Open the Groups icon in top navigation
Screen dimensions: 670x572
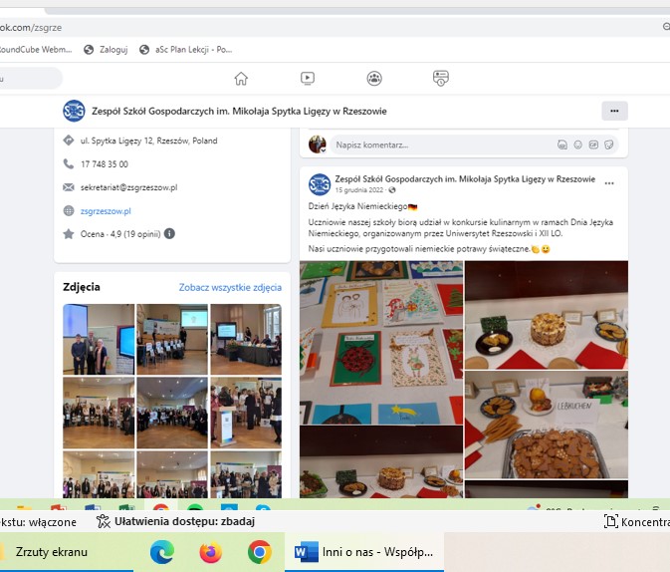(374, 79)
